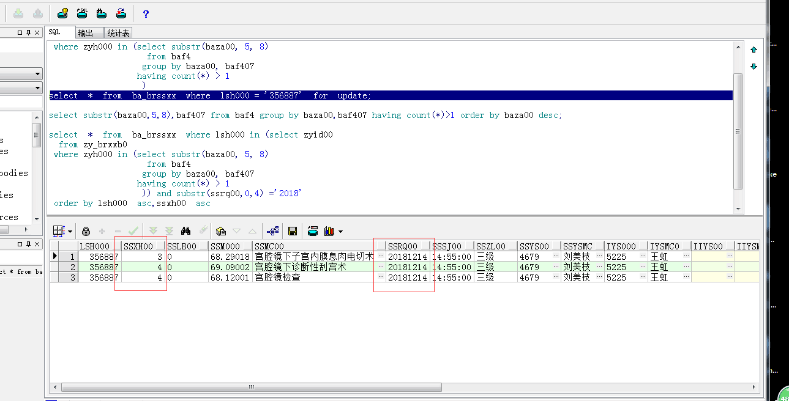Click the delete record minus icon

[x=118, y=231]
